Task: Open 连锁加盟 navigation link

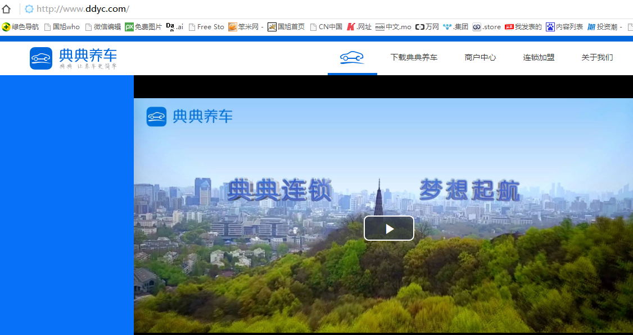Action: pos(539,57)
